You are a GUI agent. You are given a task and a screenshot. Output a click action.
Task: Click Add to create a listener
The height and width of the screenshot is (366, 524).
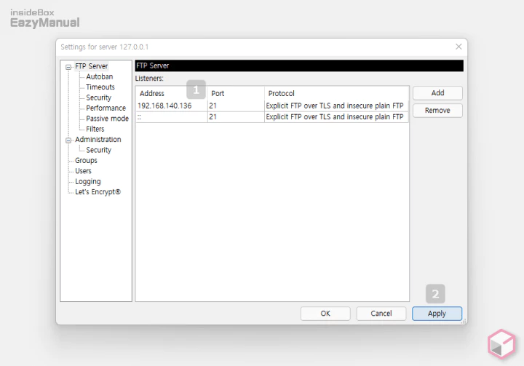437,93
